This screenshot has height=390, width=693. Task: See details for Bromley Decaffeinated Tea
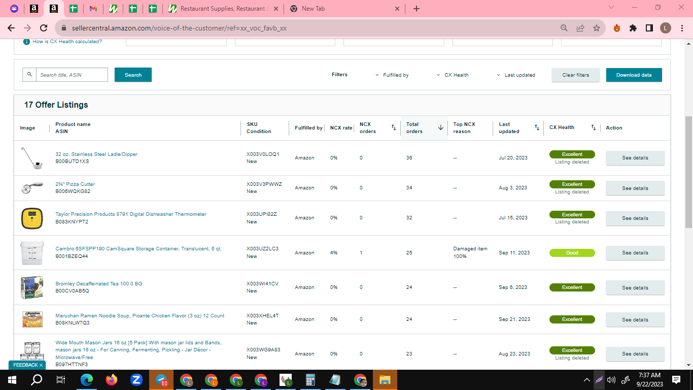(635, 287)
